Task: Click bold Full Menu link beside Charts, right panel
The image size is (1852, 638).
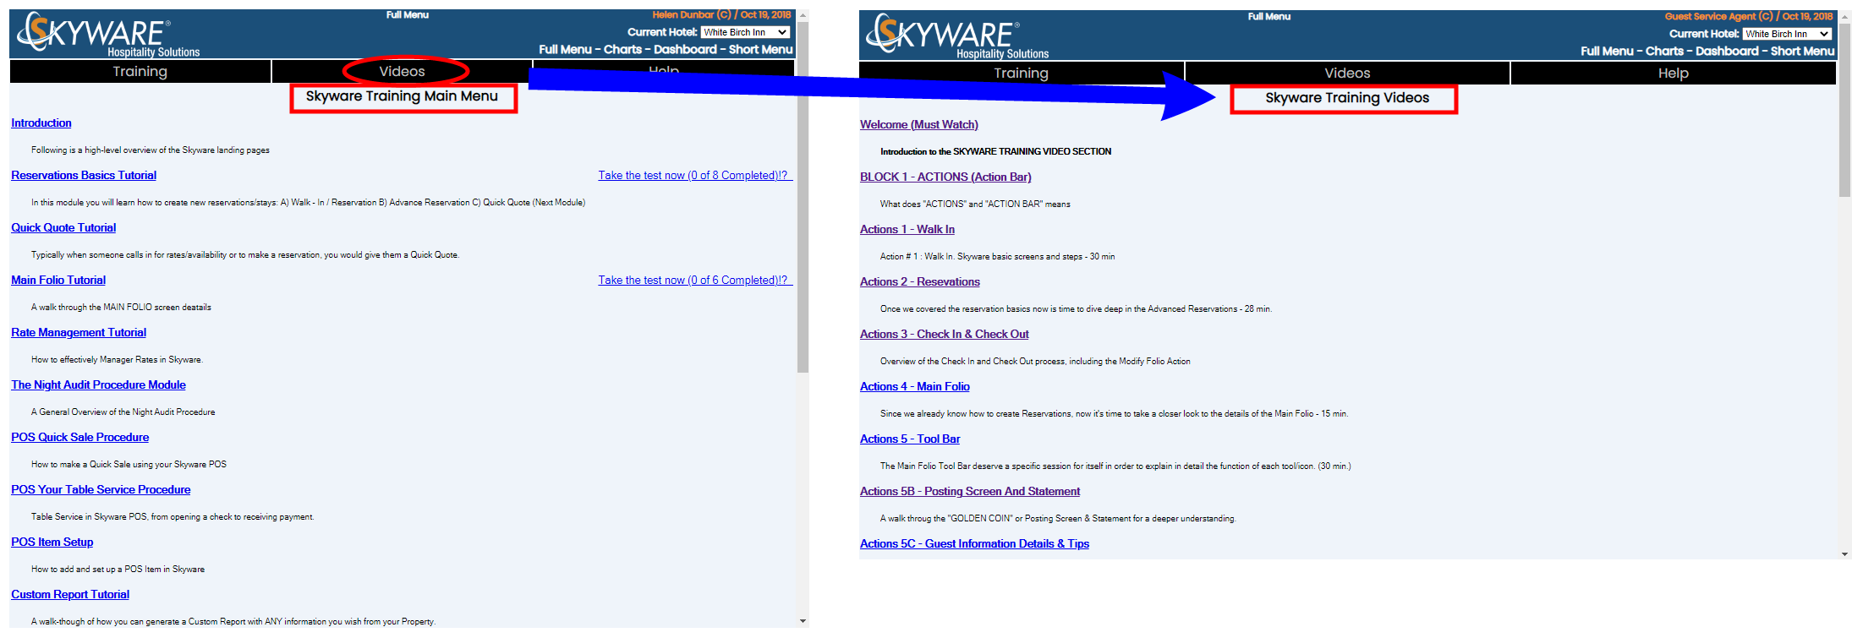Action: 1608,52
